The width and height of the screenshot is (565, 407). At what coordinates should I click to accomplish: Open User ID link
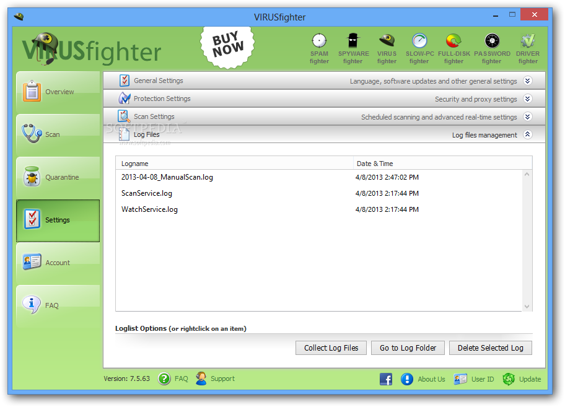click(x=483, y=379)
